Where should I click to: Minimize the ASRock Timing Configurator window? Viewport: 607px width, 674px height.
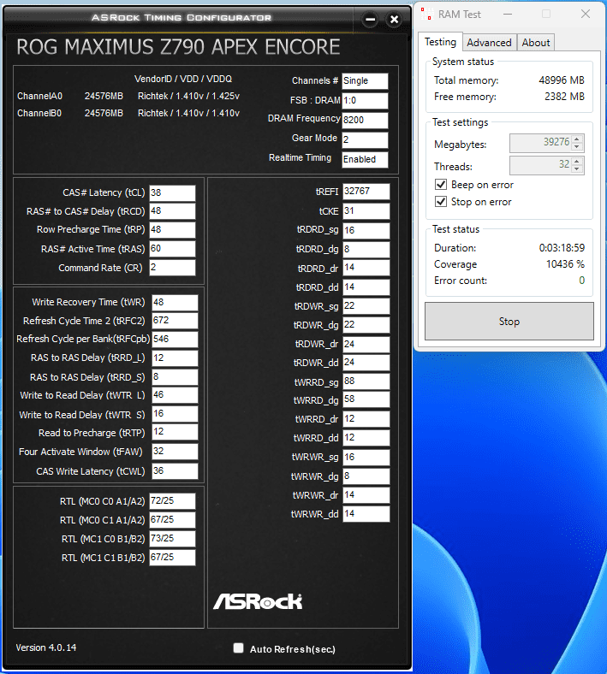coord(370,20)
